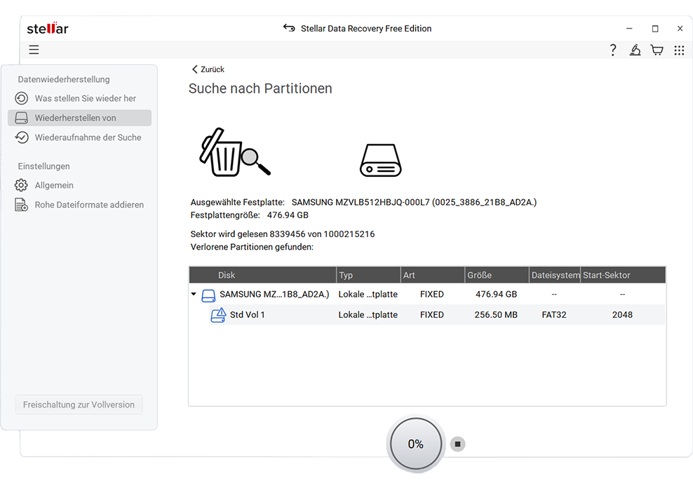Click the '256.50 MB' size cell
Image resolution: width=693 pixels, height=489 pixels.
coord(496,315)
